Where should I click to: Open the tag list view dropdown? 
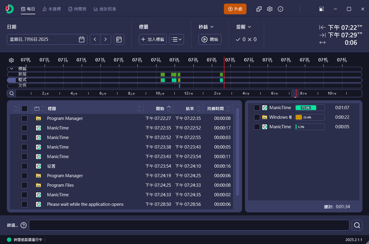176,39
